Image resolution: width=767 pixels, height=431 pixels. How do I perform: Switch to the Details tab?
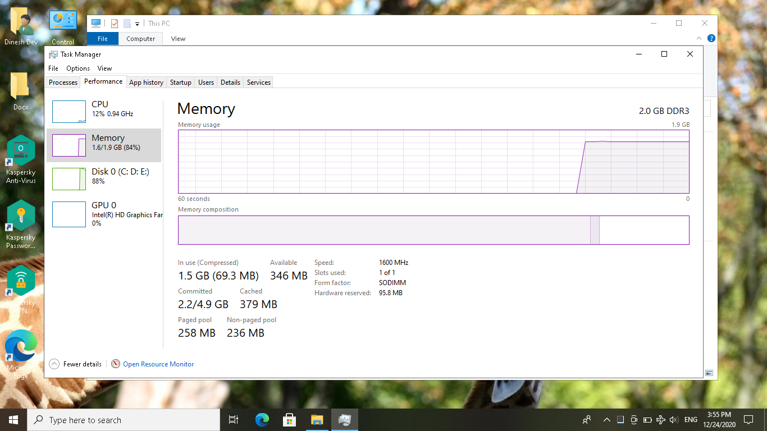click(230, 82)
